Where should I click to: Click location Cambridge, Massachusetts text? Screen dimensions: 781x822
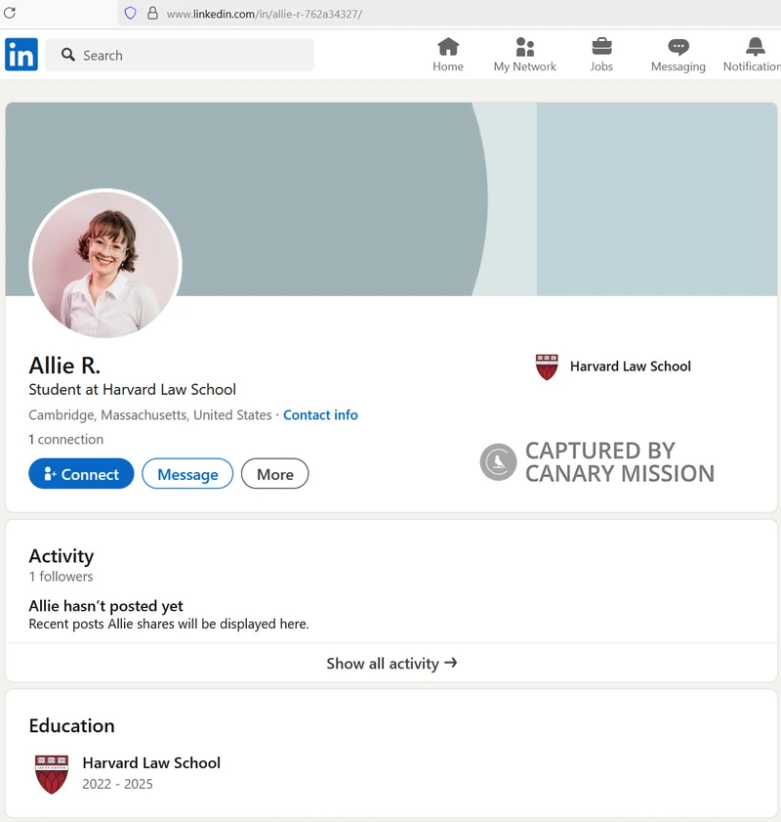(x=150, y=415)
